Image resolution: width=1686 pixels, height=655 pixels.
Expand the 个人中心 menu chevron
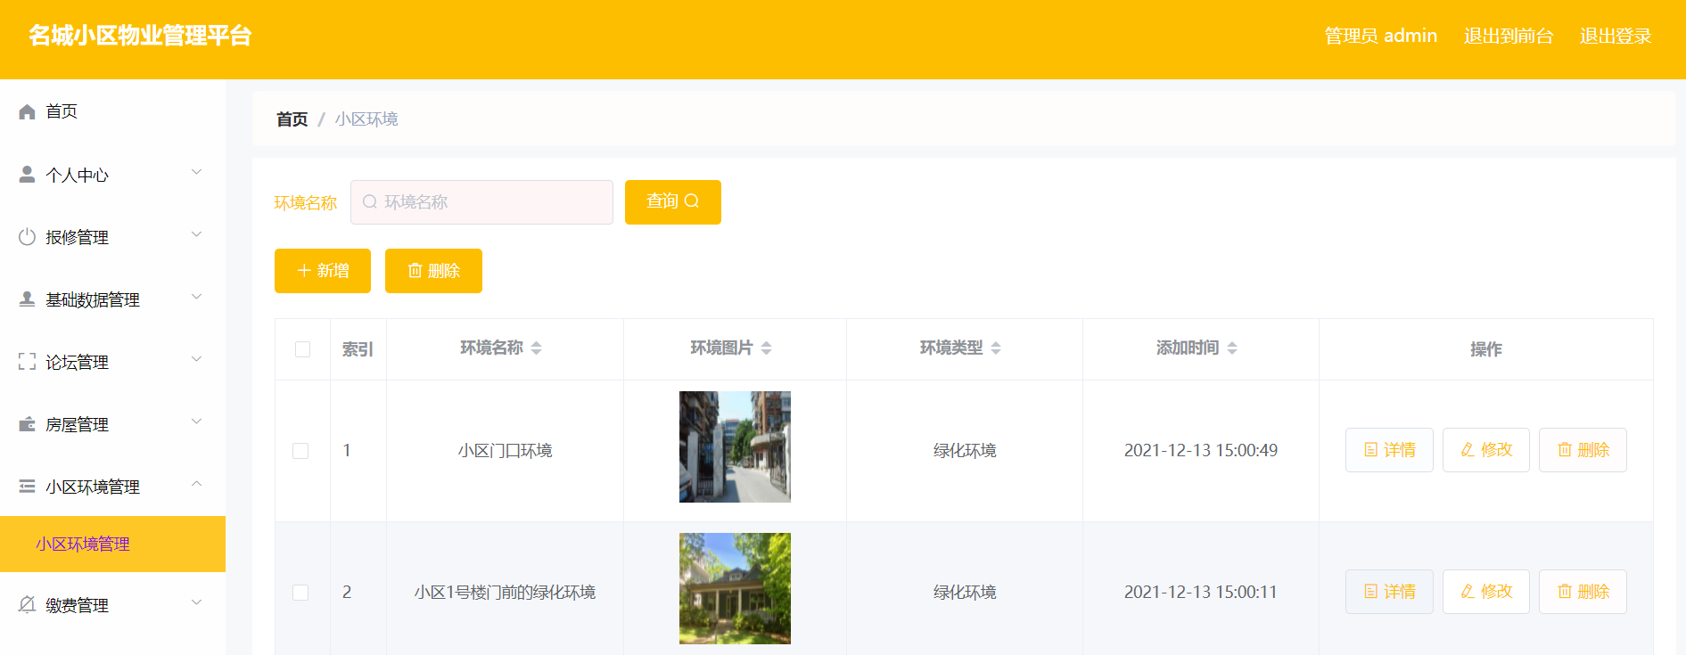tap(197, 172)
